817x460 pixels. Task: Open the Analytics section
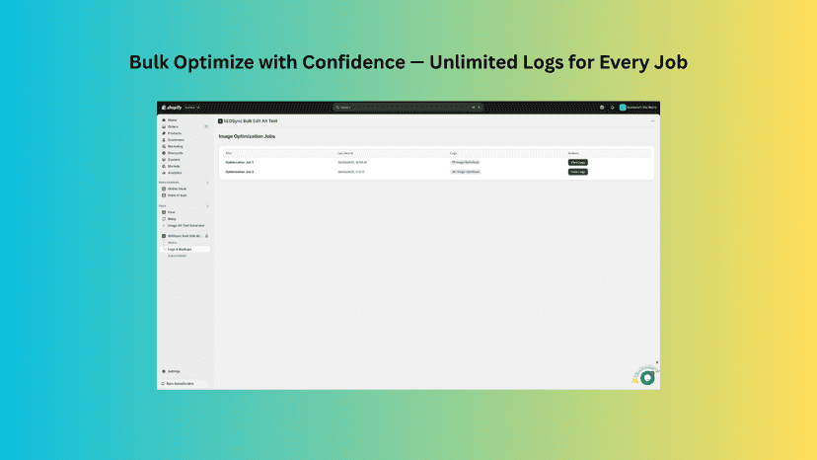[x=175, y=173]
